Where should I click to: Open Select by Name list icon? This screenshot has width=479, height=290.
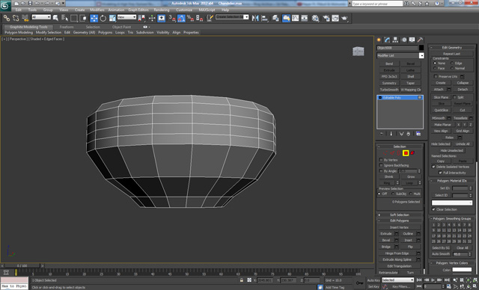pyautogui.click(x=64, y=18)
